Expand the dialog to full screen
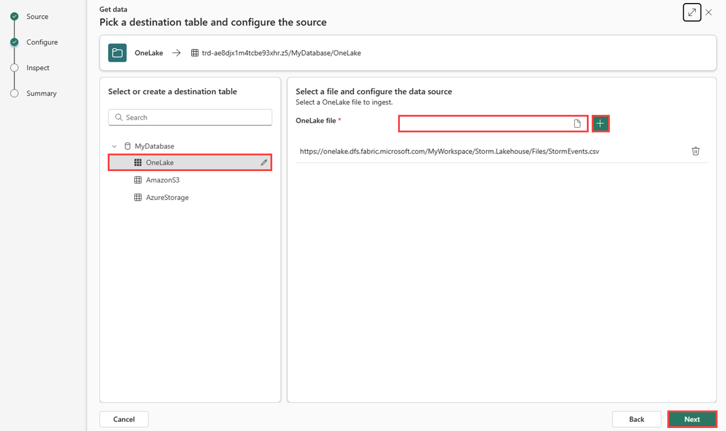Image resolution: width=726 pixels, height=431 pixels. tap(692, 12)
